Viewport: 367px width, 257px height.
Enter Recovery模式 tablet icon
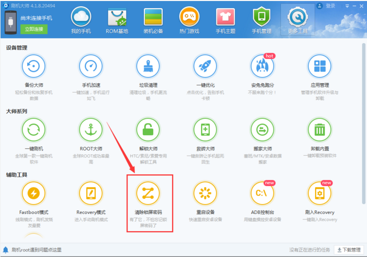click(x=91, y=193)
